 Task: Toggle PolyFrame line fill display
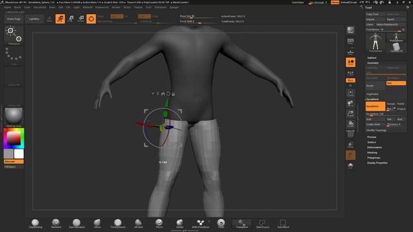(350, 135)
